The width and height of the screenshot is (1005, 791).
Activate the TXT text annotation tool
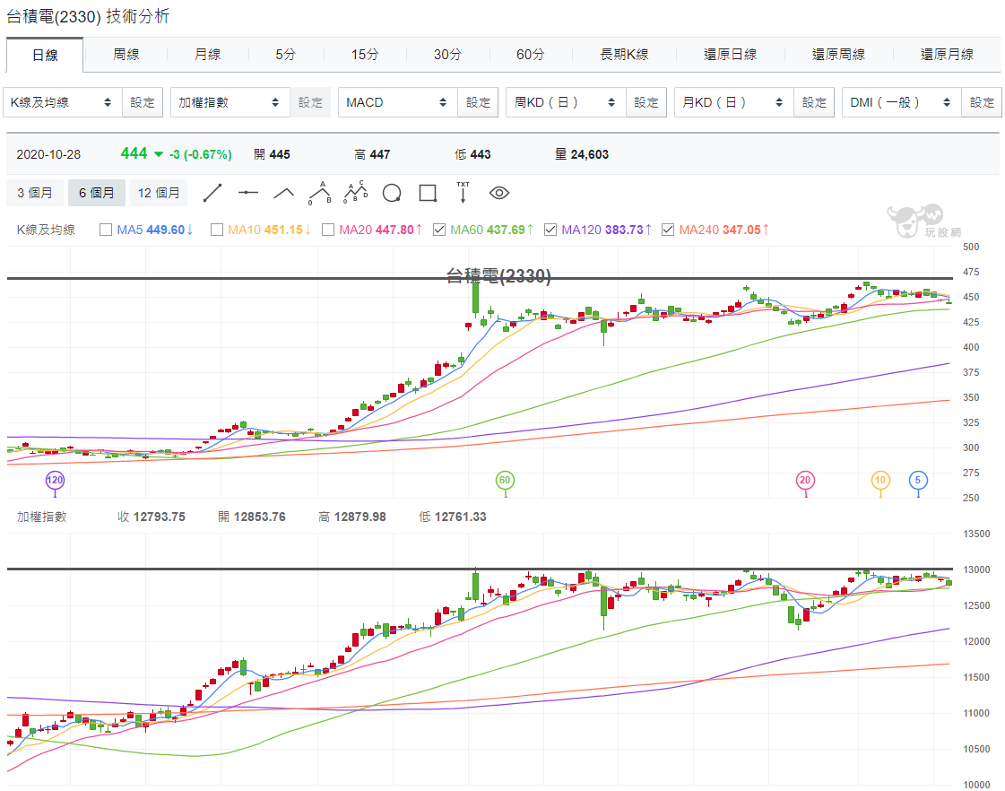[463, 193]
